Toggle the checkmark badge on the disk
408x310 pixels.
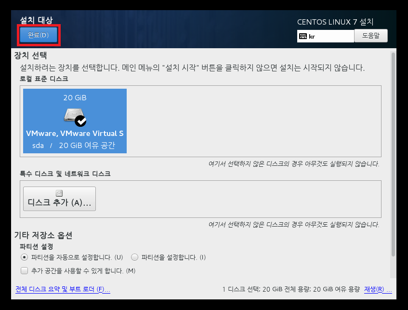click(80, 121)
